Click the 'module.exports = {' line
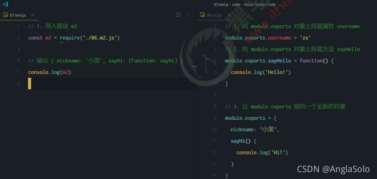The height and width of the screenshot is (179, 377). (x=251, y=118)
